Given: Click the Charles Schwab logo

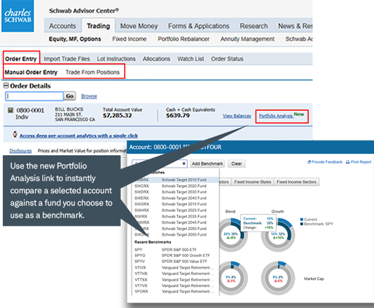Looking at the screenshot, I should (18, 16).
